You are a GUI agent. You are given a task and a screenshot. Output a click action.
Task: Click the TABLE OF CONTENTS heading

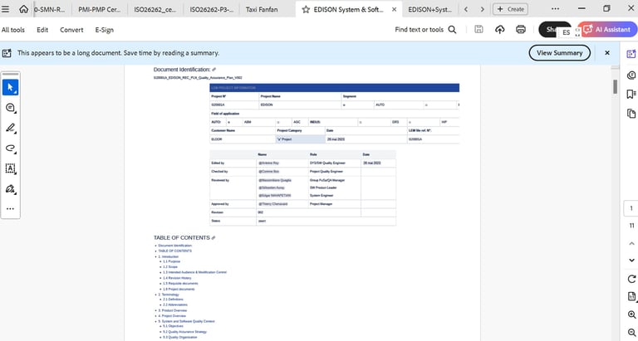[x=181, y=238]
